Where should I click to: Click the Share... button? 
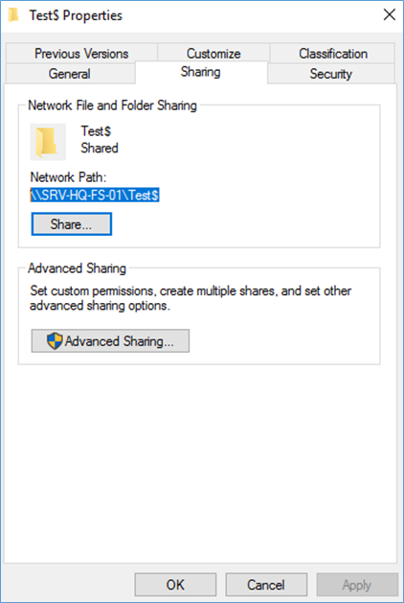click(x=72, y=224)
